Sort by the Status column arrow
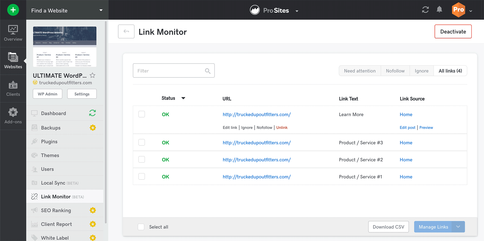Image resolution: width=484 pixels, height=241 pixels. click(x=183, y=98)
